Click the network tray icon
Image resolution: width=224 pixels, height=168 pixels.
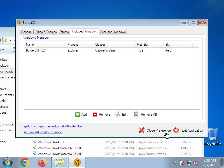tap(189, 163)
